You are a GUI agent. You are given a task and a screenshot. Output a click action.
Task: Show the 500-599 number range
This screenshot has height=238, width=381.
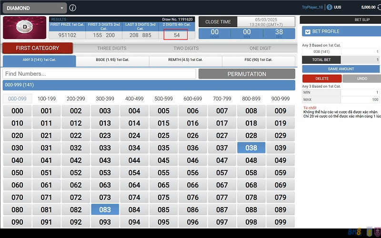[x=163, y=99]
